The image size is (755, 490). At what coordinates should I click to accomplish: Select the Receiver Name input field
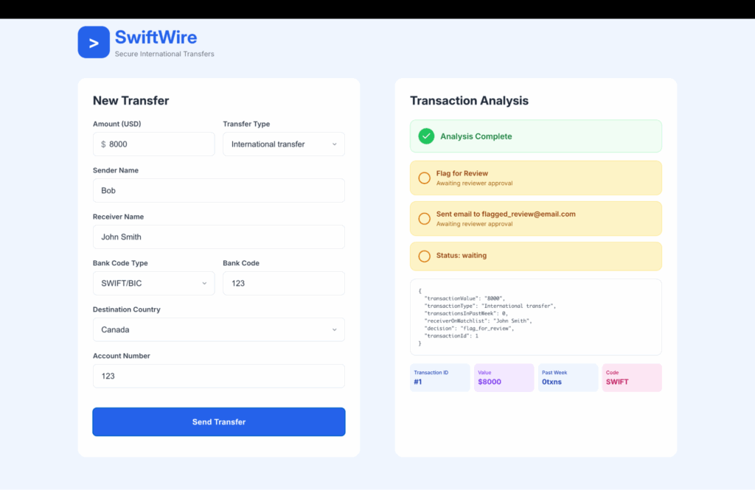218,237
